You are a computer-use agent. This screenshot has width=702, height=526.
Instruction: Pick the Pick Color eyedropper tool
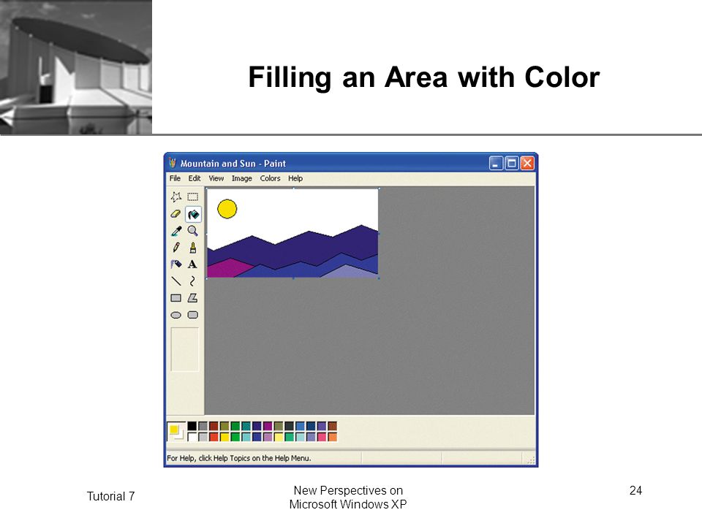176,231
